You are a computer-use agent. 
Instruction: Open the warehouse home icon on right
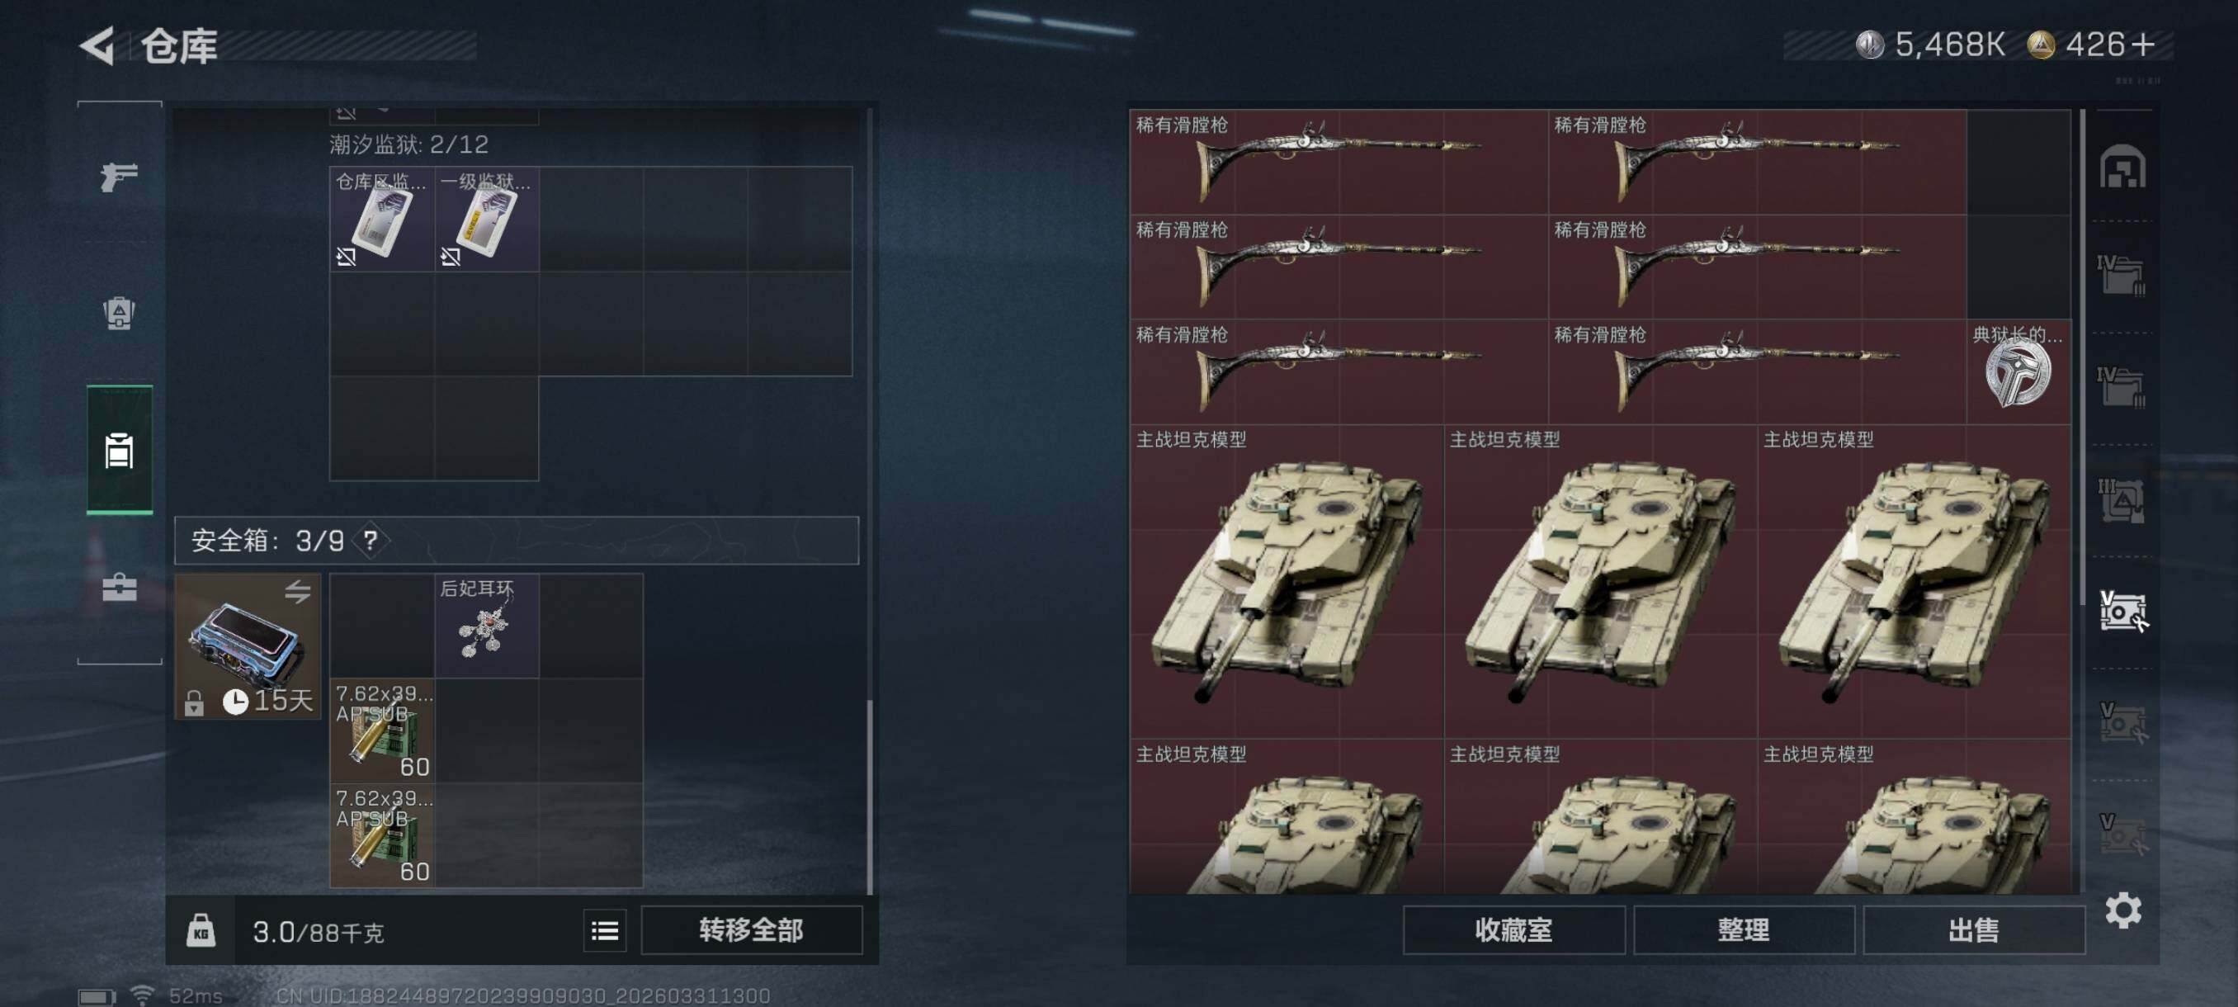click(x=2122, y=166)
